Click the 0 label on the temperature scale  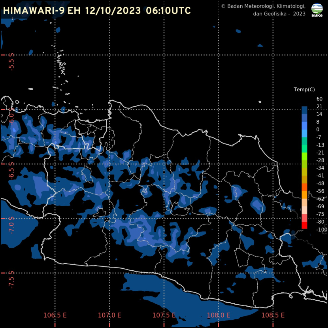coord(318,130)
